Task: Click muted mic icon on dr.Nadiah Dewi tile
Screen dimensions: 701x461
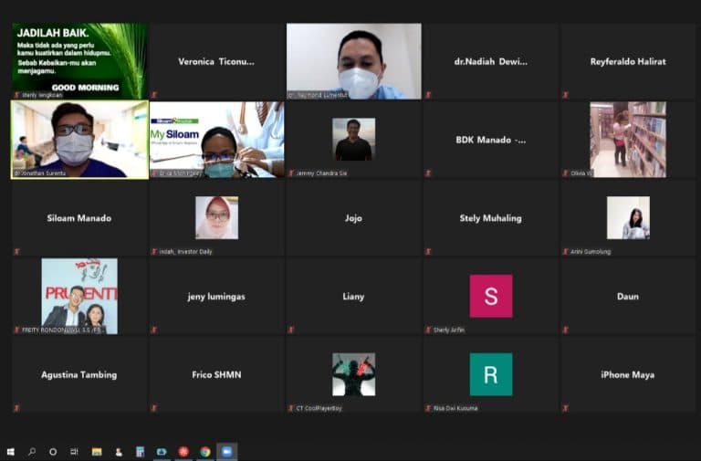Action: 428,95
